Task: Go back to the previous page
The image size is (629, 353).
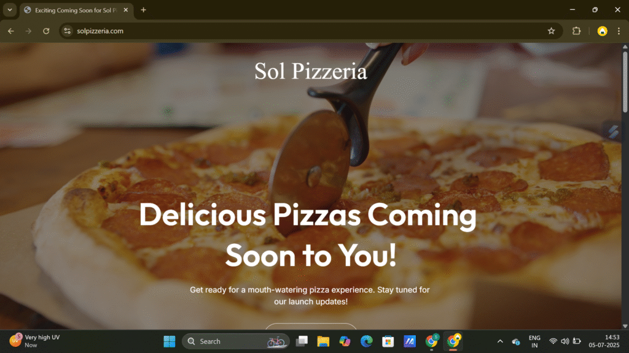Action: [x=11, y=31]
